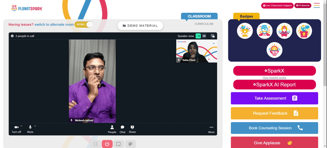Image resolution: width=327 pixels, height=148 pixels.
Task: Click Request Feedback button
Action: [274, 113]
